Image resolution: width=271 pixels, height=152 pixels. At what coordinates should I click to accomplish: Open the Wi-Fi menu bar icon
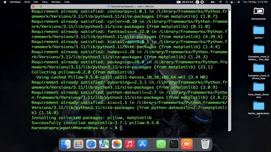pos(221,2)
